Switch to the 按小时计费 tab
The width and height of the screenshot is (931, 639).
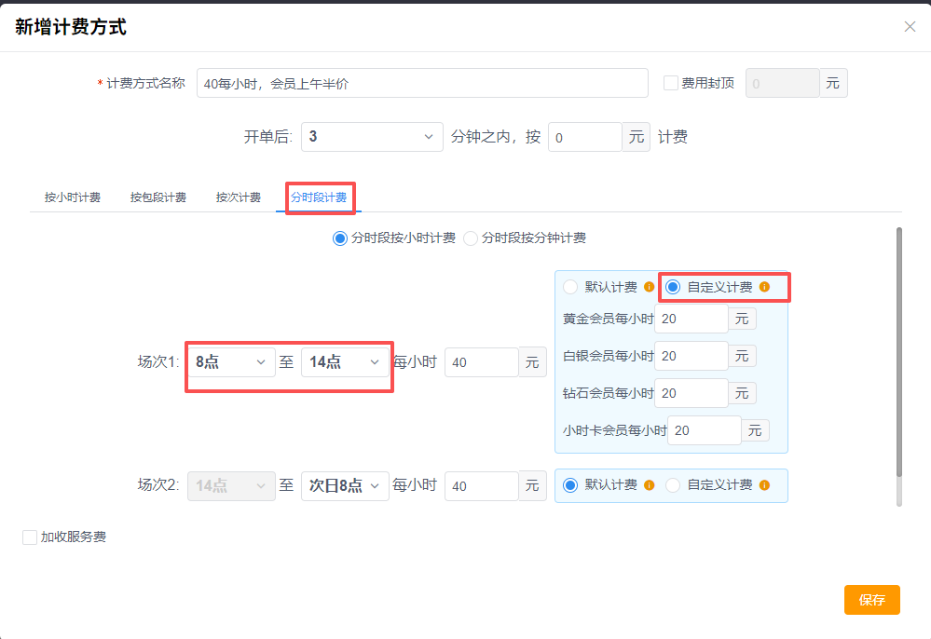tap(73, 197)
